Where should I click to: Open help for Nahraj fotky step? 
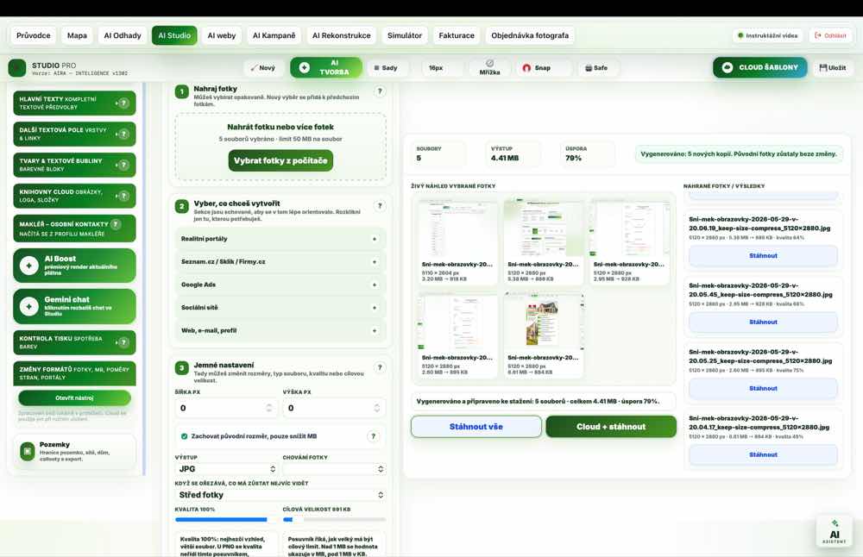coord(380,91)
